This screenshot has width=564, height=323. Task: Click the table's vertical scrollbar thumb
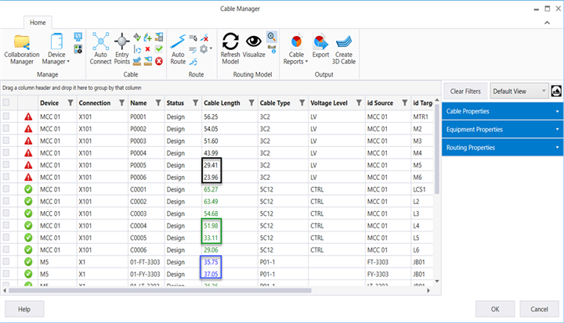pos(437,149)
